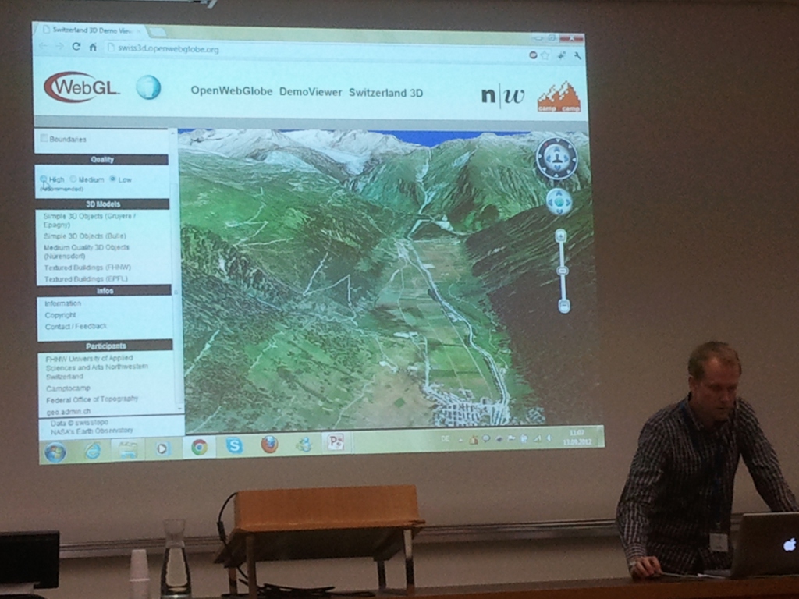The width and height of the screenshot is (799, 599).
Task: Open Firefox from the taskbar
Action: coord(269,445)
